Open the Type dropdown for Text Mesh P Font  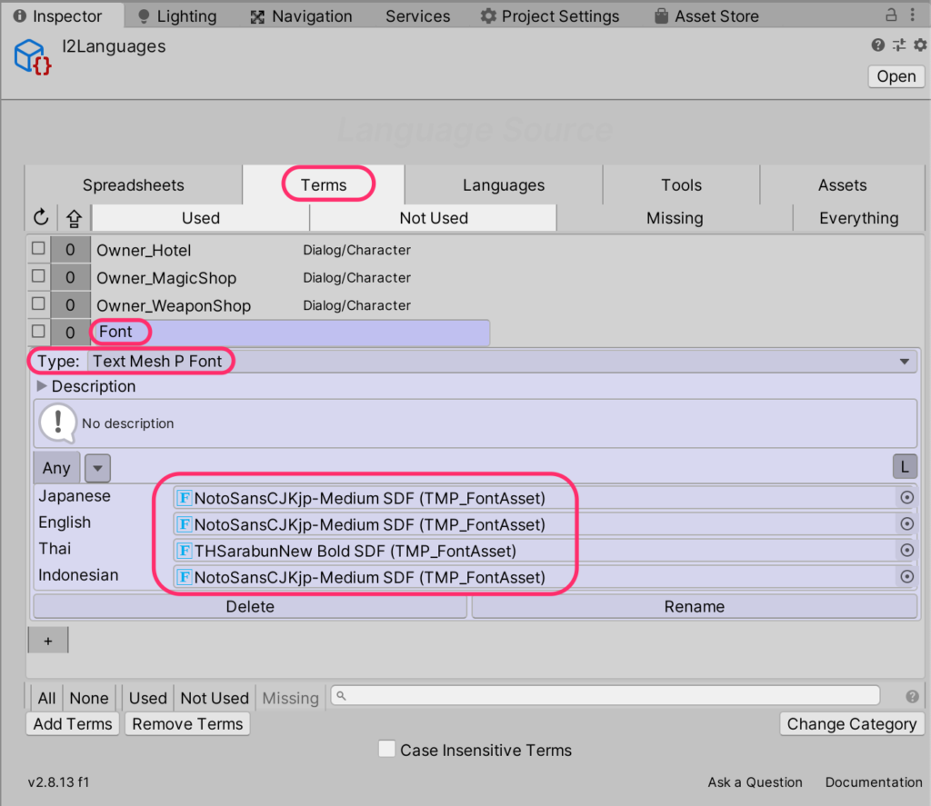[x=904, y=362]
